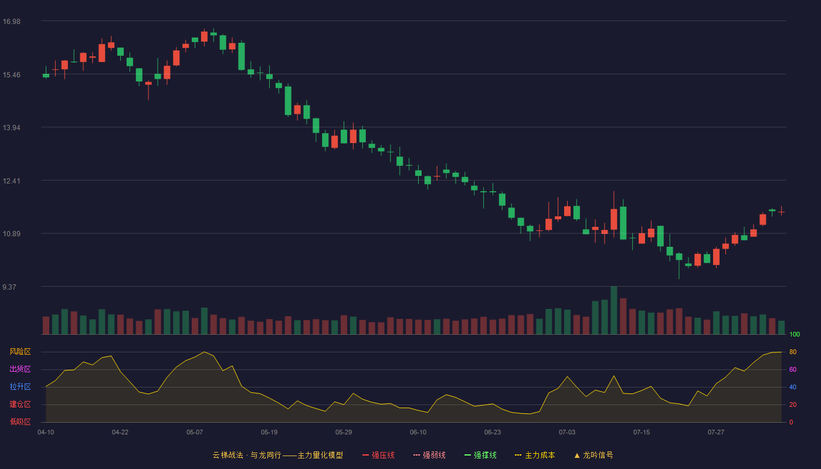This screenshot has width=821, height=469.
Task: Select the 10.89 price axis label
Action: pyautogui.click(x=11, y=234)
